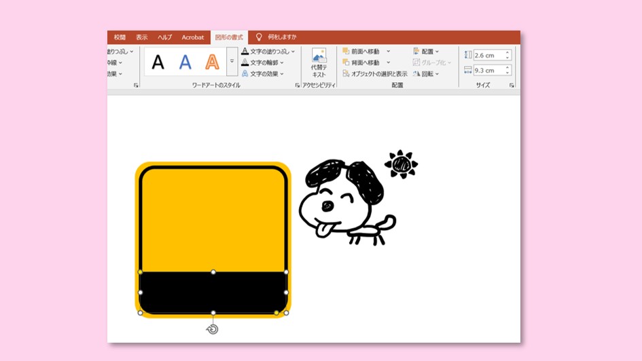Click the right-middle sizing handle of black shape
This screenshot has height=361, width=642.
(x=286, y=292)
